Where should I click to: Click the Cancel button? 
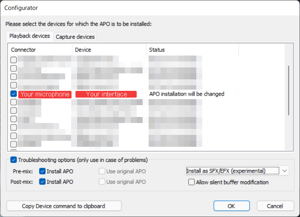[275, 206]
